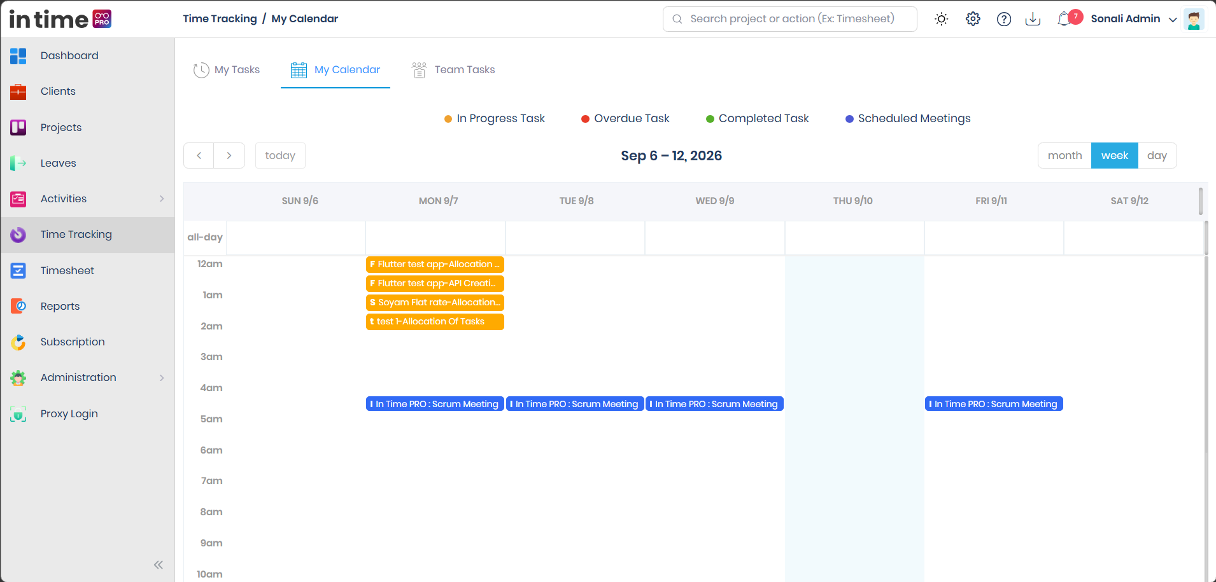Image resolution: width=1216 pixels, height=582 pixels.
Task: Select the My Calendar tab
Action: pyautogui.click(x=336, y=70)
